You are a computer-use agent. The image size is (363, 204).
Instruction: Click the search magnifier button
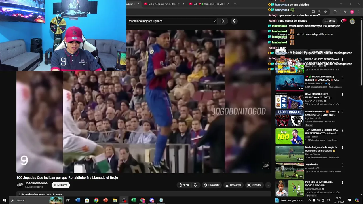point(223,21)
